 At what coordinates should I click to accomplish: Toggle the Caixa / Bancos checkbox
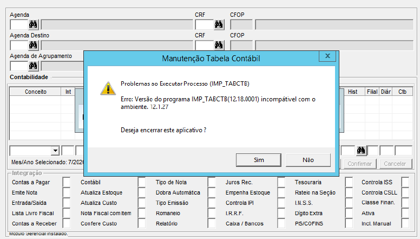click(x=281, y=223)
